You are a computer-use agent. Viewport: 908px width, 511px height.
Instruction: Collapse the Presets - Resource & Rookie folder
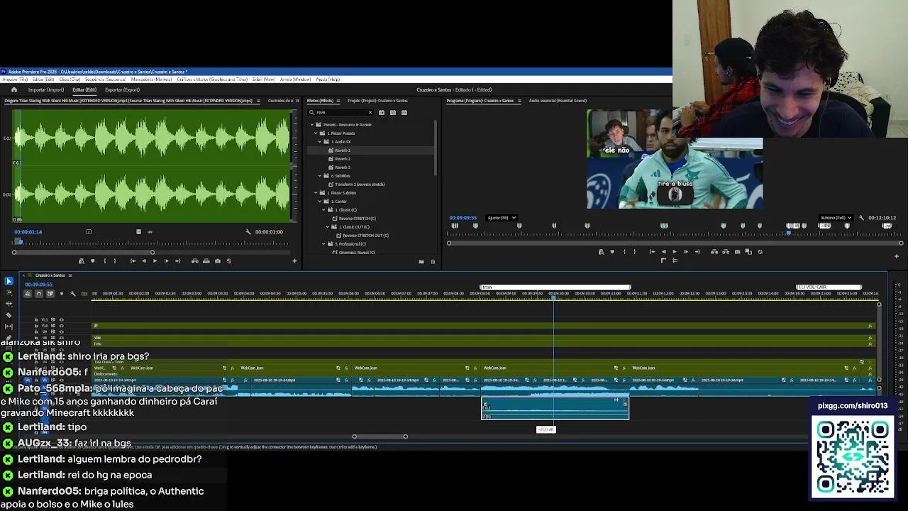(x=312, y=125)
